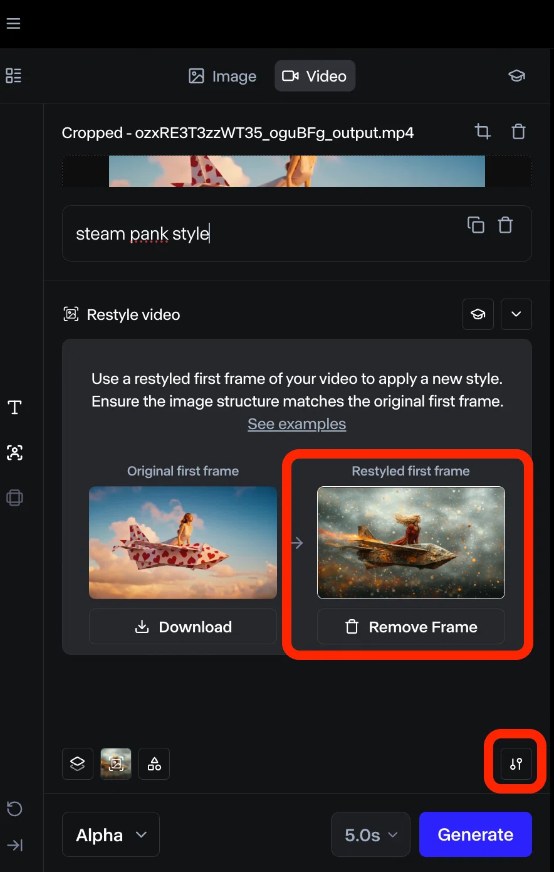Viewport: 554px width, 872px height.
Task: Copy the prompt text
Action: 476,225
